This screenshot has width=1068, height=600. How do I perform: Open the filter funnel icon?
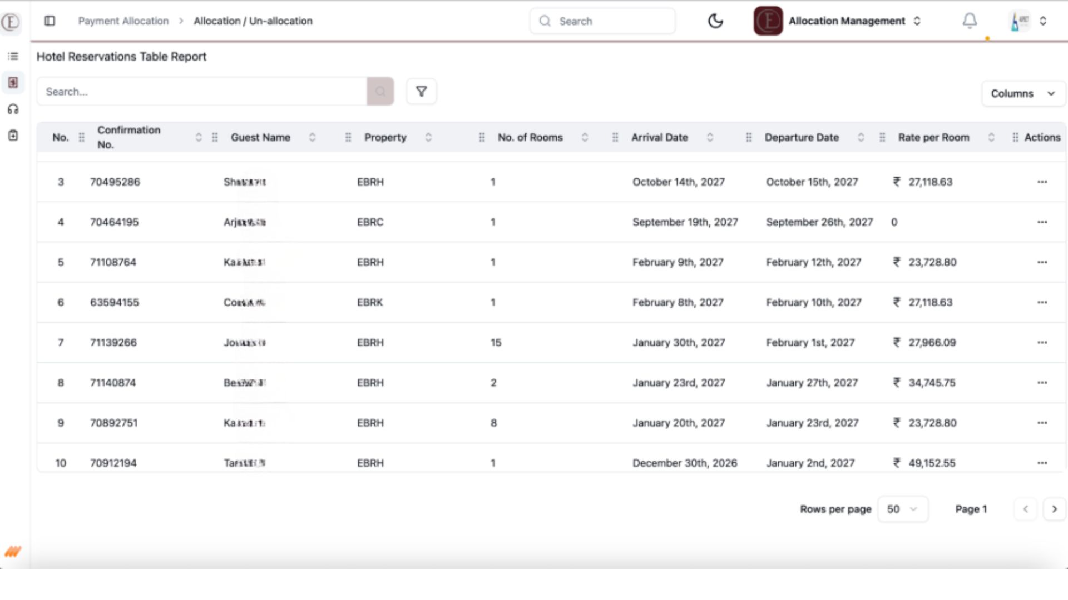(x=421, y=92)
